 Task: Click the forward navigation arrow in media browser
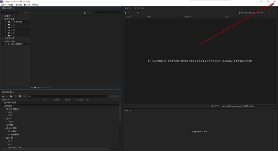[x=28, y=12]
